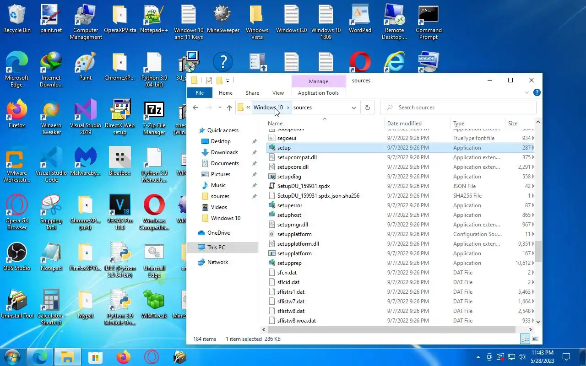Select Network in navigation pane
586x366 pixels.
point(217,262)
